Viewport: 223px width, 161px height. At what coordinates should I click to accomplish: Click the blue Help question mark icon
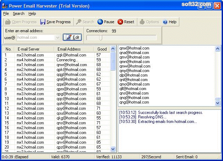point(165,22)
